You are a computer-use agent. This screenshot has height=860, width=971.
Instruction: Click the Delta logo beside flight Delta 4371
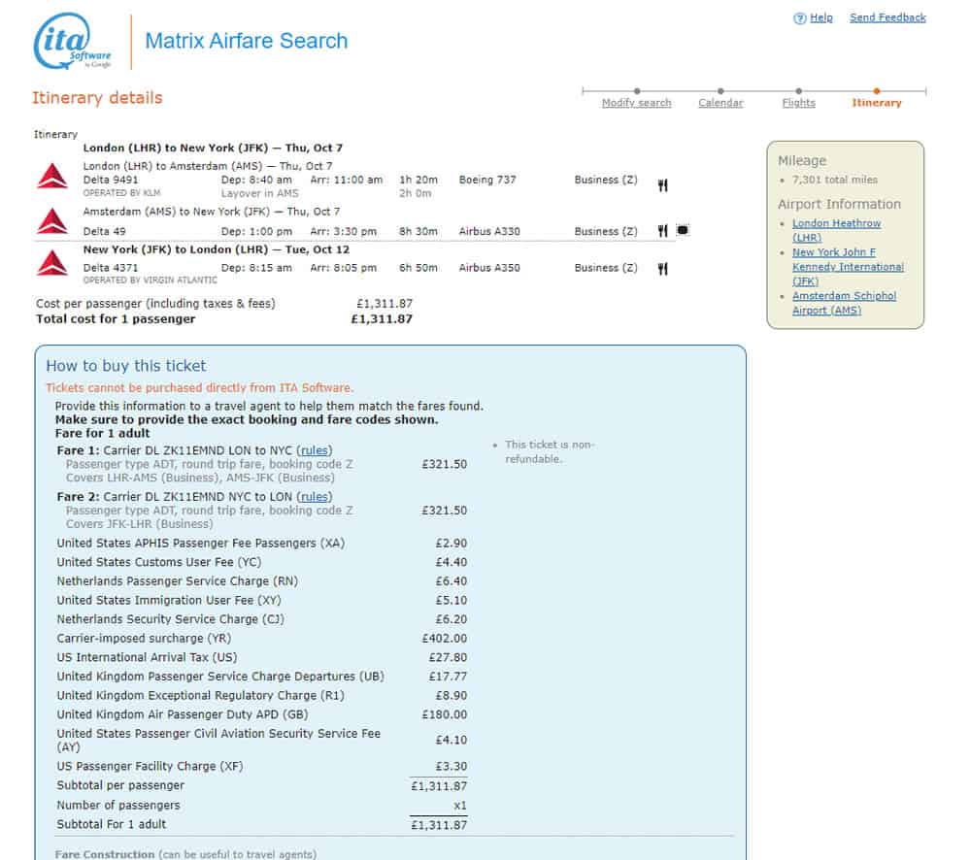[52, 262]
